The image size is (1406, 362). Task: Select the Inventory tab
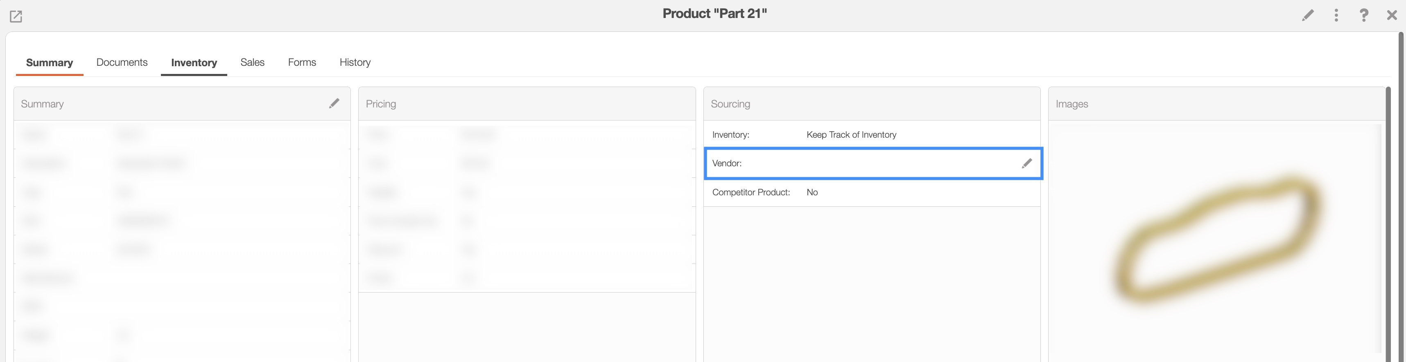pos(194,63)
